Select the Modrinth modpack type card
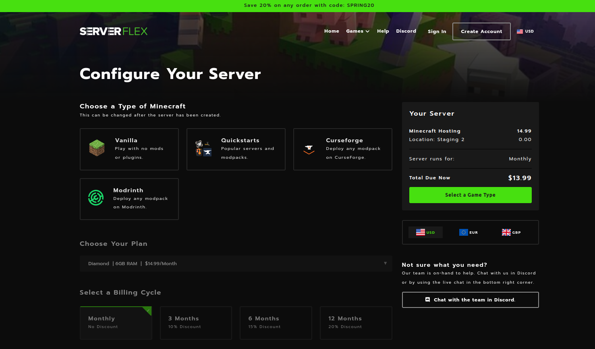The image size is (595, 349). (129, 199)
